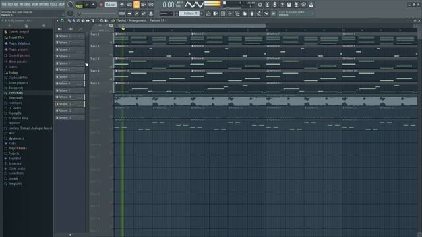Mute Track 1 using its green dot
Screen dimensions: 422x237
pos(111,42)
